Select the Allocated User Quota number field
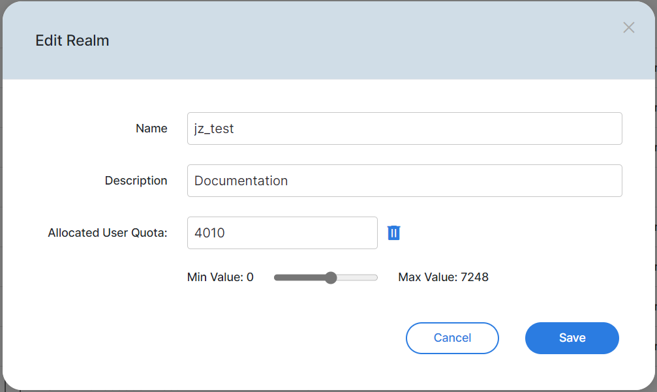Screen dimensions: 657x392 click(x=282, y=233)
